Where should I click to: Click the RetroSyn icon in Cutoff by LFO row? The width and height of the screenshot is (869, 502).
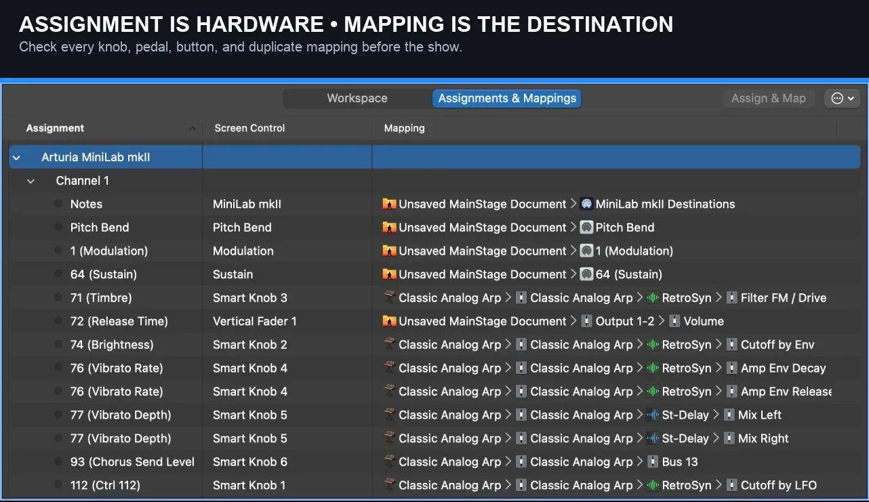point(653,485)
